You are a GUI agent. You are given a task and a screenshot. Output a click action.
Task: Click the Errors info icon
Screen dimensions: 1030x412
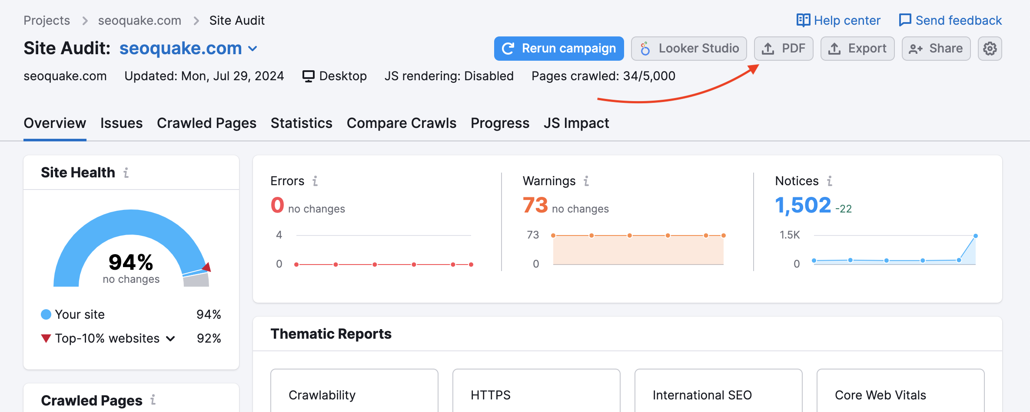pos(315,181)
